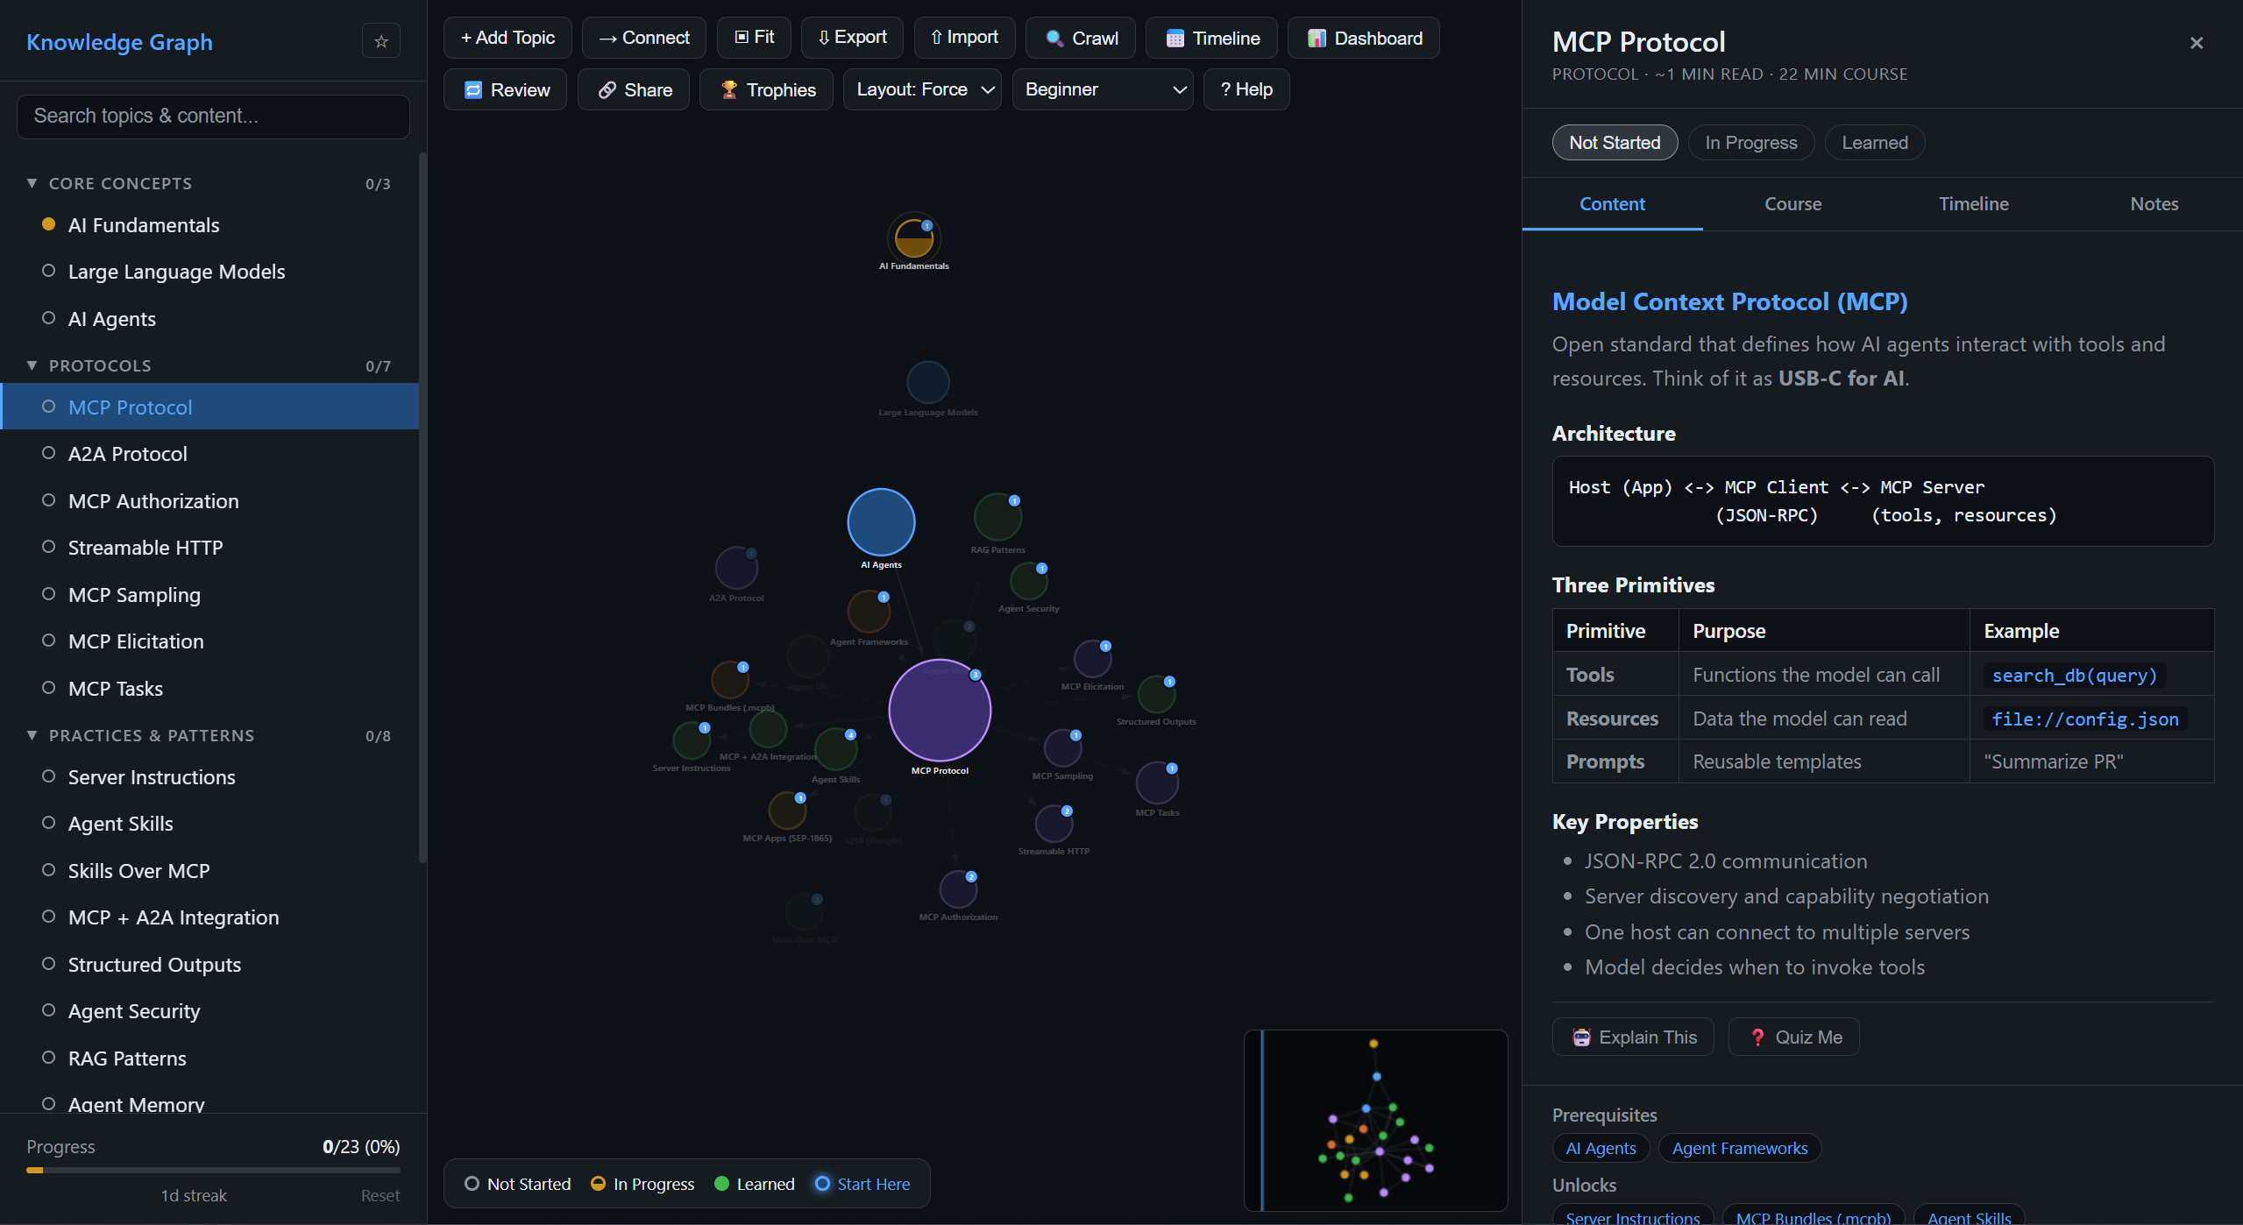
Task: Click the Quiz Me button
Action: tap(1793, 1037)
